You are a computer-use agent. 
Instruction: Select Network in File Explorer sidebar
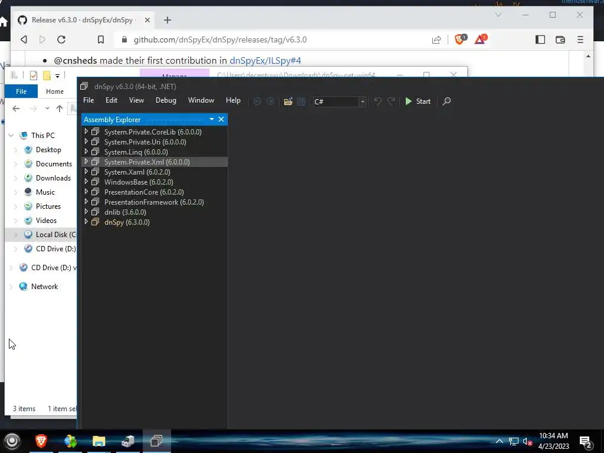[x=44, y=286]
